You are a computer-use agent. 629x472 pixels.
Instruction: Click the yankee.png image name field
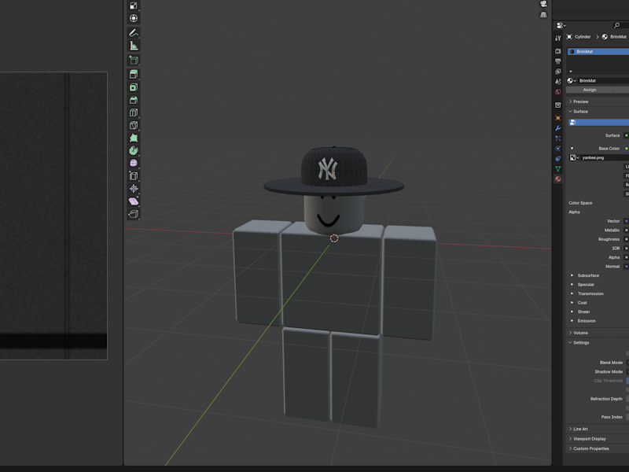tap(605, 158)
